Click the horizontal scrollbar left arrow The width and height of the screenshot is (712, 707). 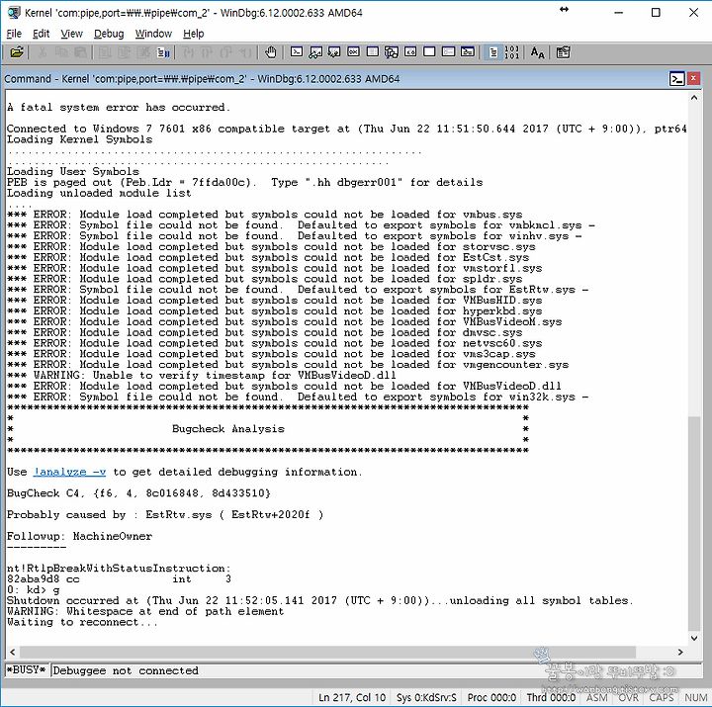(12, 652)
